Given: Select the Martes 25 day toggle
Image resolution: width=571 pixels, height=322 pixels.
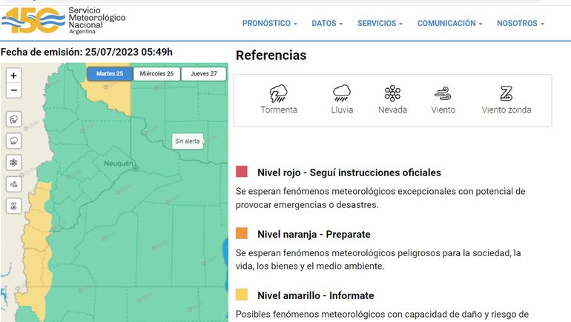Looking at the screenshot, I should [109, 74].
